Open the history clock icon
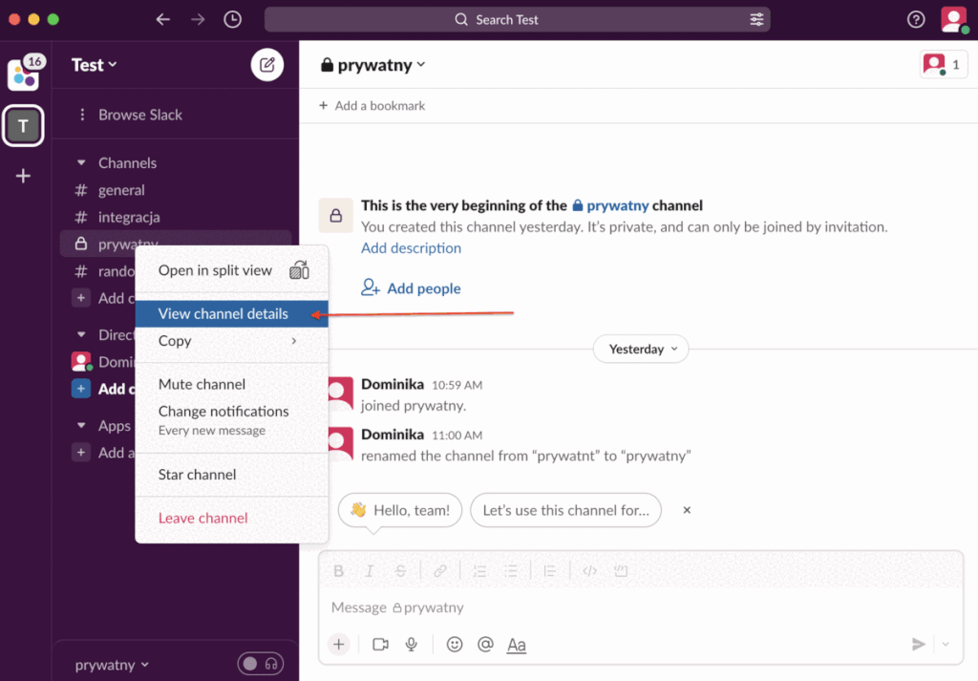978x681 pixels. [232, 19]
